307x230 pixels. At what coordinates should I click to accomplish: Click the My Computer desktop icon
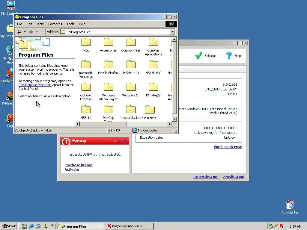10,8
